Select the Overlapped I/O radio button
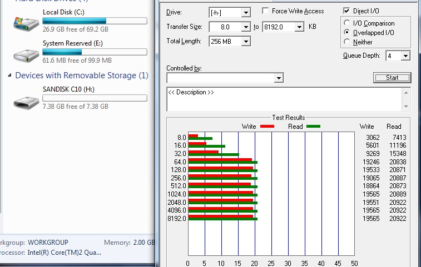This screenshot has height=267, width=421. pos(347,32)
